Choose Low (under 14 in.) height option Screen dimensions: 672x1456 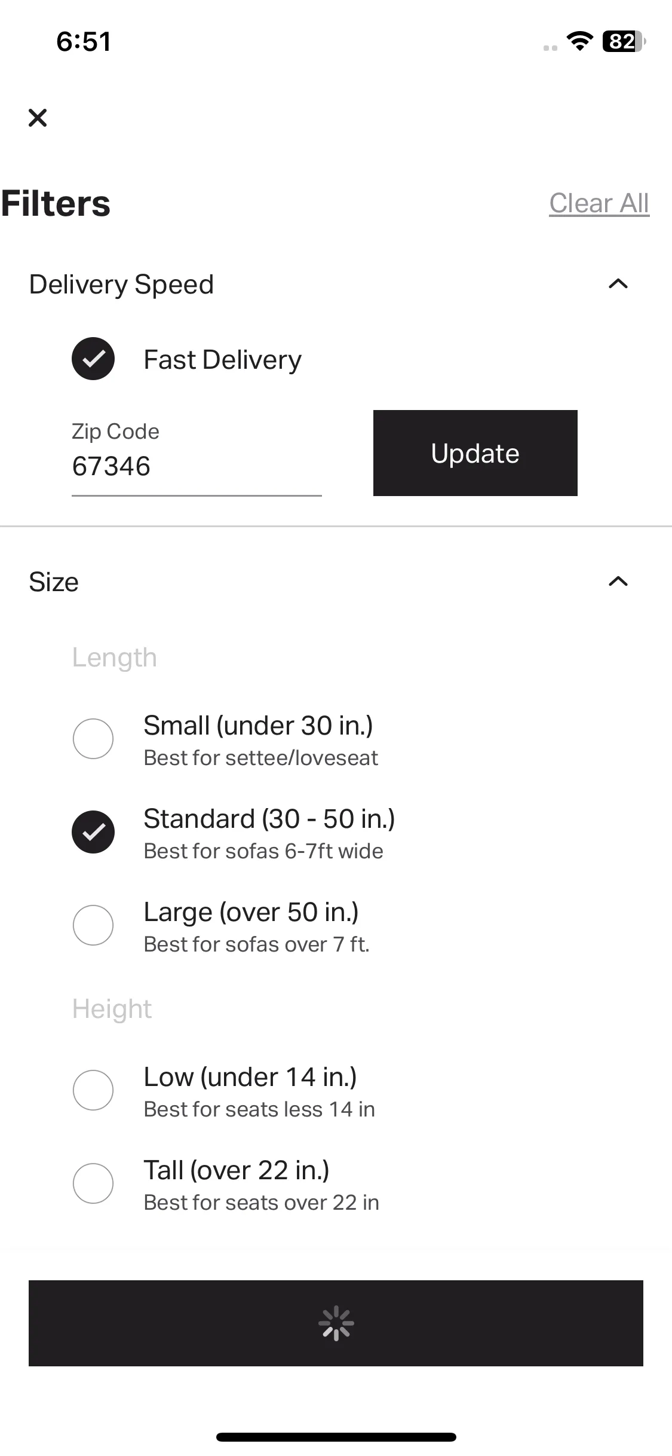pyautogui.click(x=93, y=1090)
